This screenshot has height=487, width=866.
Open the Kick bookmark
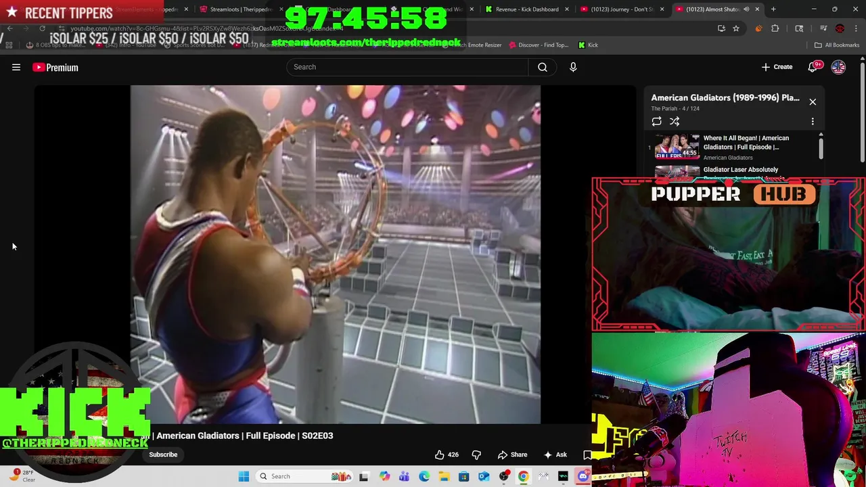(588, 45)
